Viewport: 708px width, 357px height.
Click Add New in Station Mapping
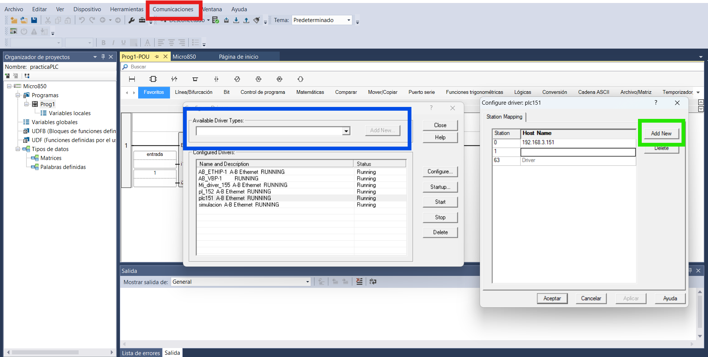661,133
